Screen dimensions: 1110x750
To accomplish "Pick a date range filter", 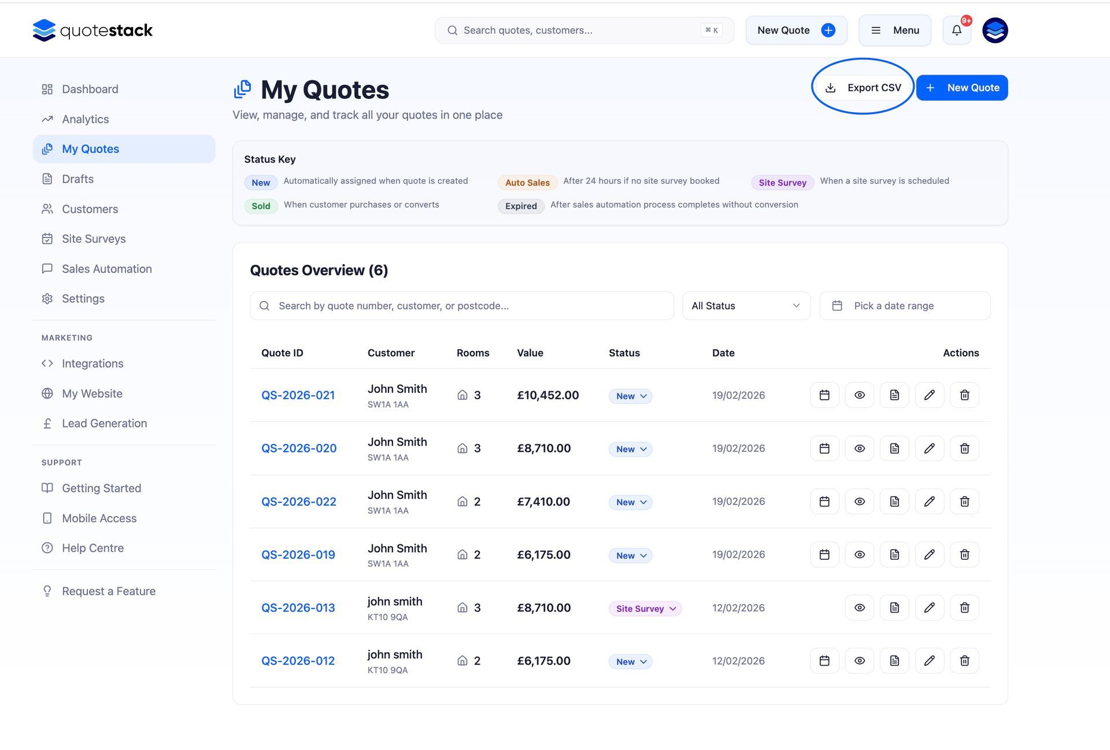I will tap(904, 306).
